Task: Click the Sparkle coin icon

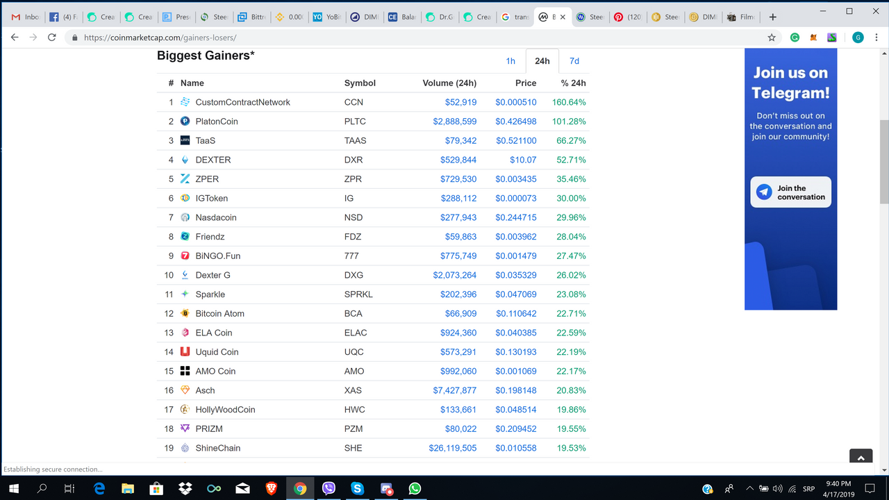Action: click(x=185, y=294)
